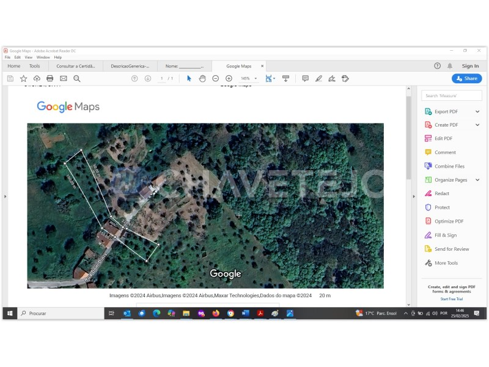Click the Sign In button
The image size is (489, 367).
470,66
